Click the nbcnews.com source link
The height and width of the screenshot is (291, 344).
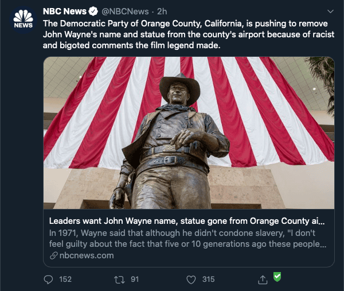(87, 255)
